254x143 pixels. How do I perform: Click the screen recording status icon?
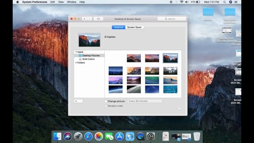click(x=171, y=2)
